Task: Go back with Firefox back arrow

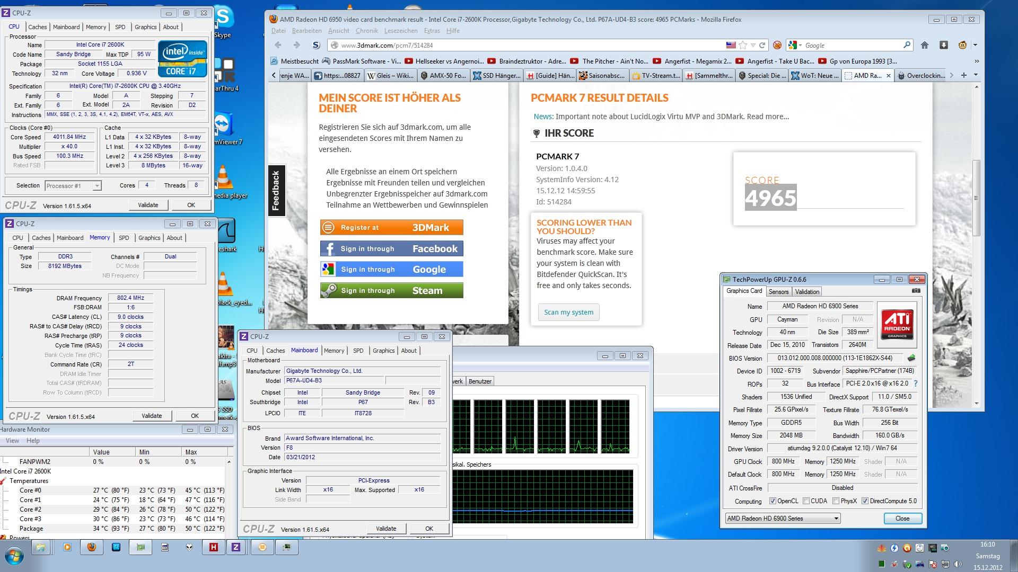Action: pos(278,46)
